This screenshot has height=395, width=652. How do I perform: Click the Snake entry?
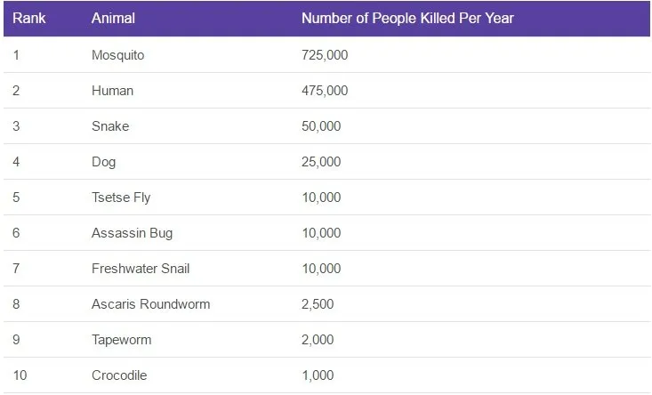pos(110,126)
